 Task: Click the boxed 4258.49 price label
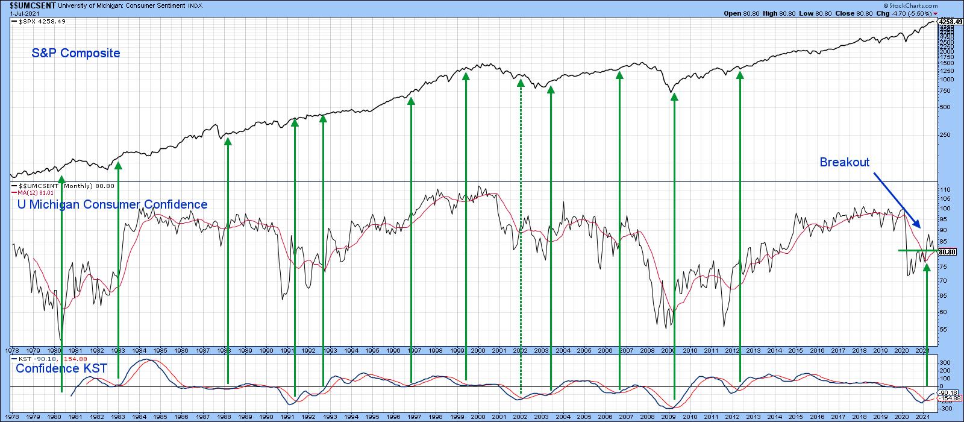[x=950, y=22]
